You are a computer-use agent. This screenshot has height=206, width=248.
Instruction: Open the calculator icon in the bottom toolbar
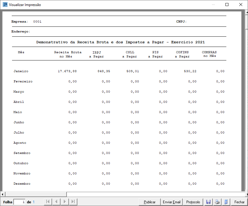226,202
